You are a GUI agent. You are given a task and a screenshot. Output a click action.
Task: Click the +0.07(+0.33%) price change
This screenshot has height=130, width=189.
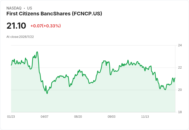45,26
